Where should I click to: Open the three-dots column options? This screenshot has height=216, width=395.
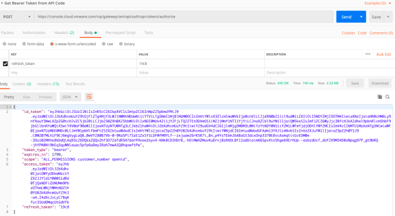click(368, 54)
